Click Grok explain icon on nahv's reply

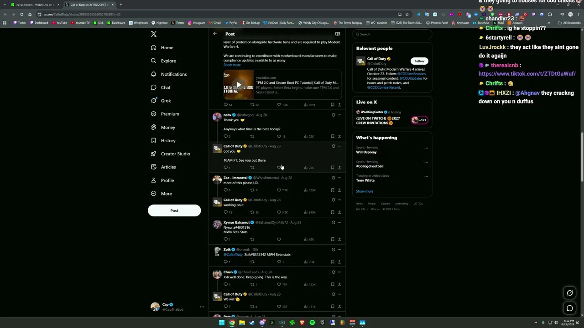tap(333, 115)
